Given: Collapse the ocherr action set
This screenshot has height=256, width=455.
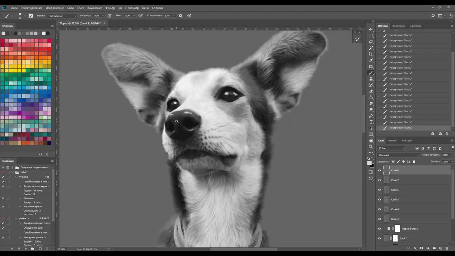Looking at the screenshot, I should click(12, 172).
